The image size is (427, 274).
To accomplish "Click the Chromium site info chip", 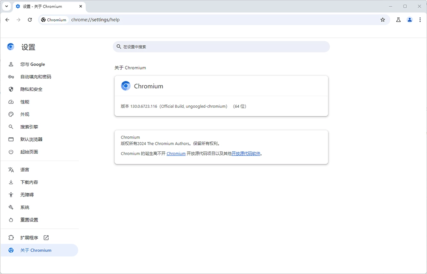I will [54, 20].
